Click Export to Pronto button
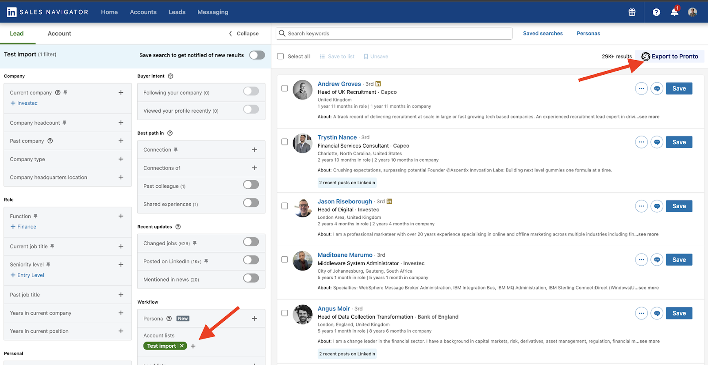 pyautogui.click(x=670, y=56)
